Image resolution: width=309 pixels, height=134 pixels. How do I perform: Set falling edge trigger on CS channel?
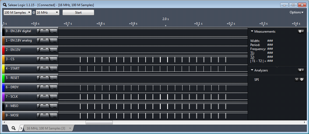tap(50, 59)
